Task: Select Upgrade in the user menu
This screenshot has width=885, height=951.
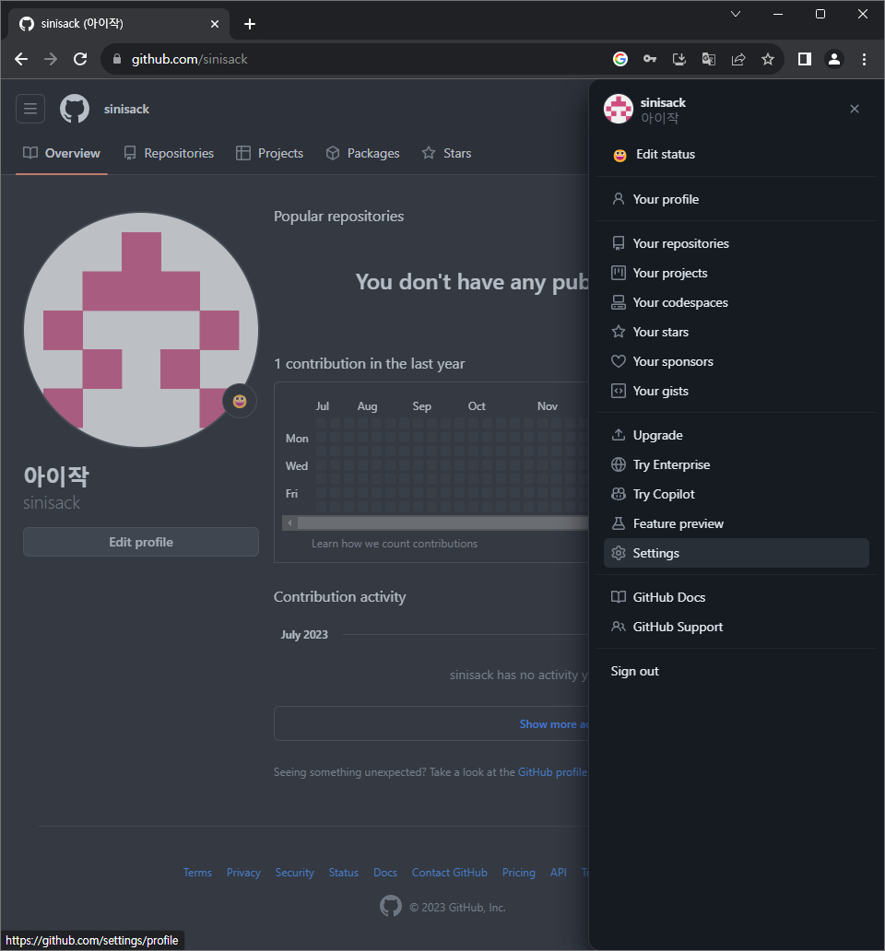Action: 737,436
